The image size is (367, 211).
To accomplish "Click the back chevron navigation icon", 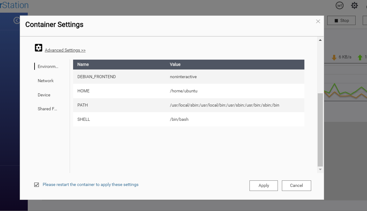I will tap(16, 20).
